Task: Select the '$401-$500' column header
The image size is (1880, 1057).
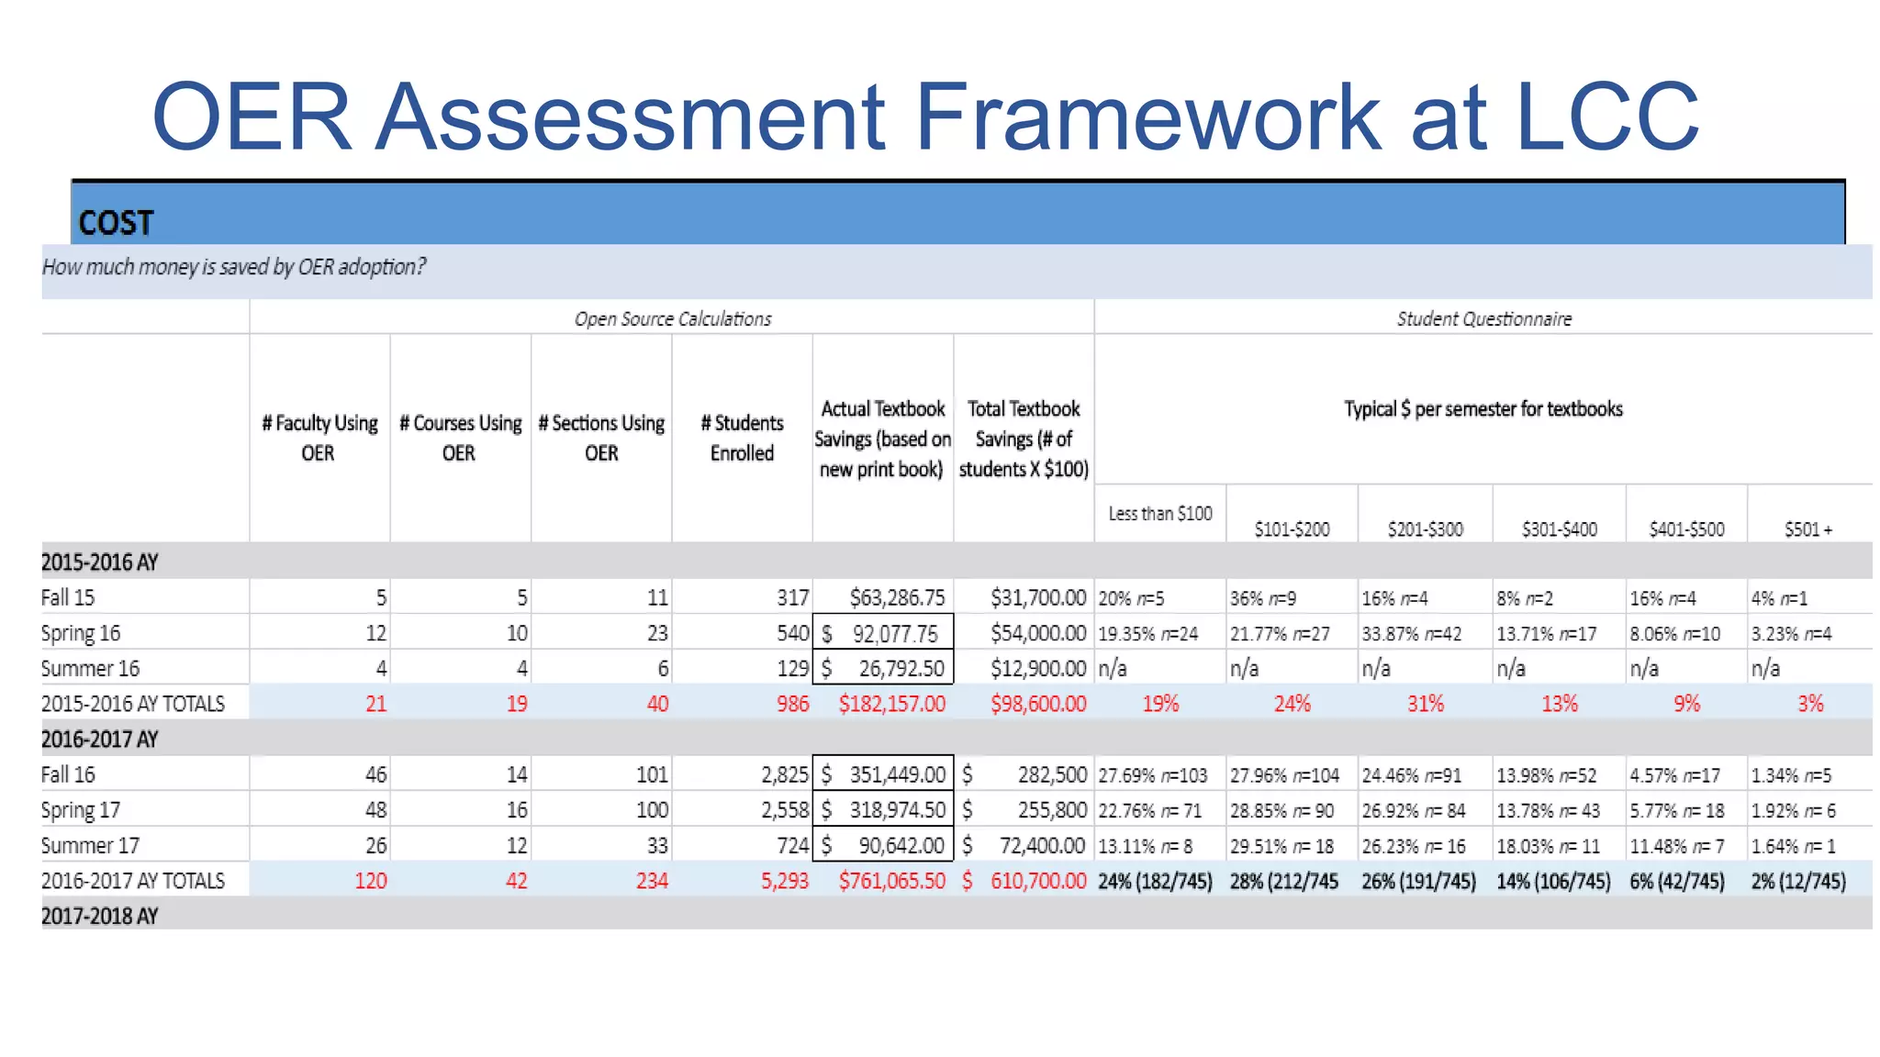Action: click(x=1687, y=528)
